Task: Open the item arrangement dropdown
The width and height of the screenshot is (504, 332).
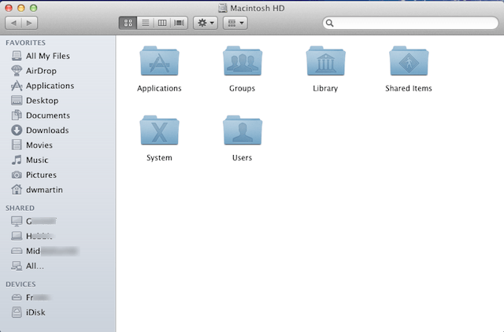Action: tap(235, 24)
